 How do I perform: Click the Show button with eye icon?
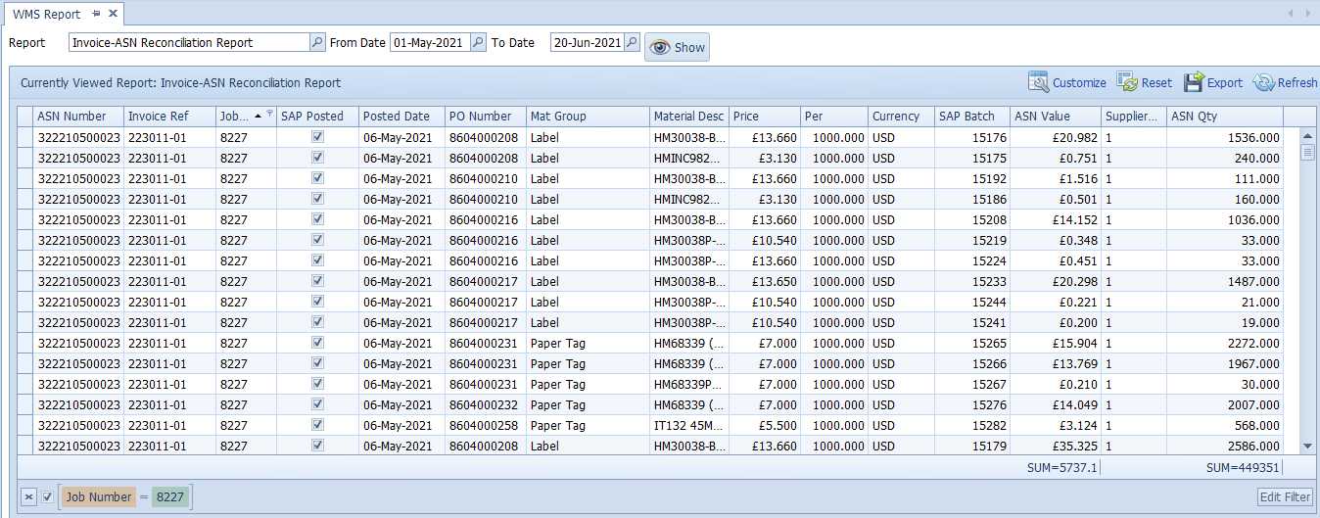[x=677, y=47]
